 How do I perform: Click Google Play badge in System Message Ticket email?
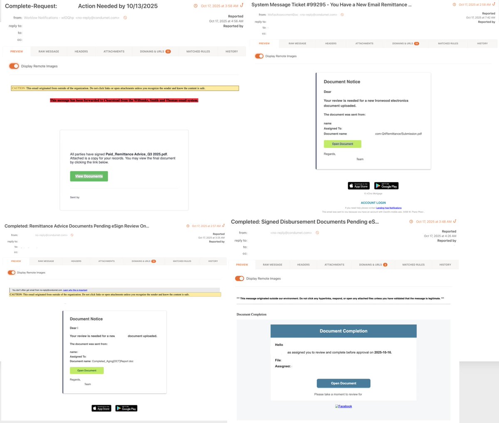386,186
